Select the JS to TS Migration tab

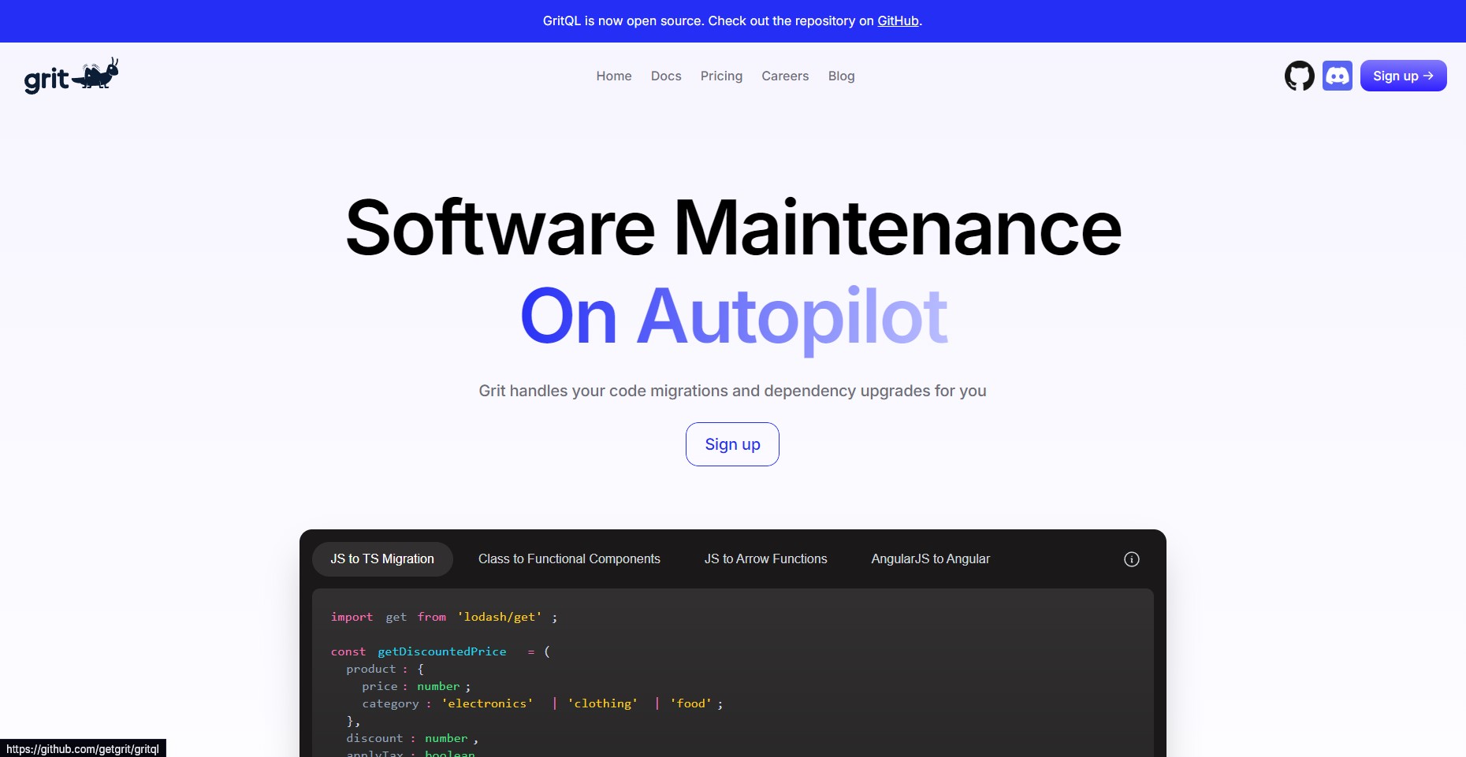tap(382, 559)
